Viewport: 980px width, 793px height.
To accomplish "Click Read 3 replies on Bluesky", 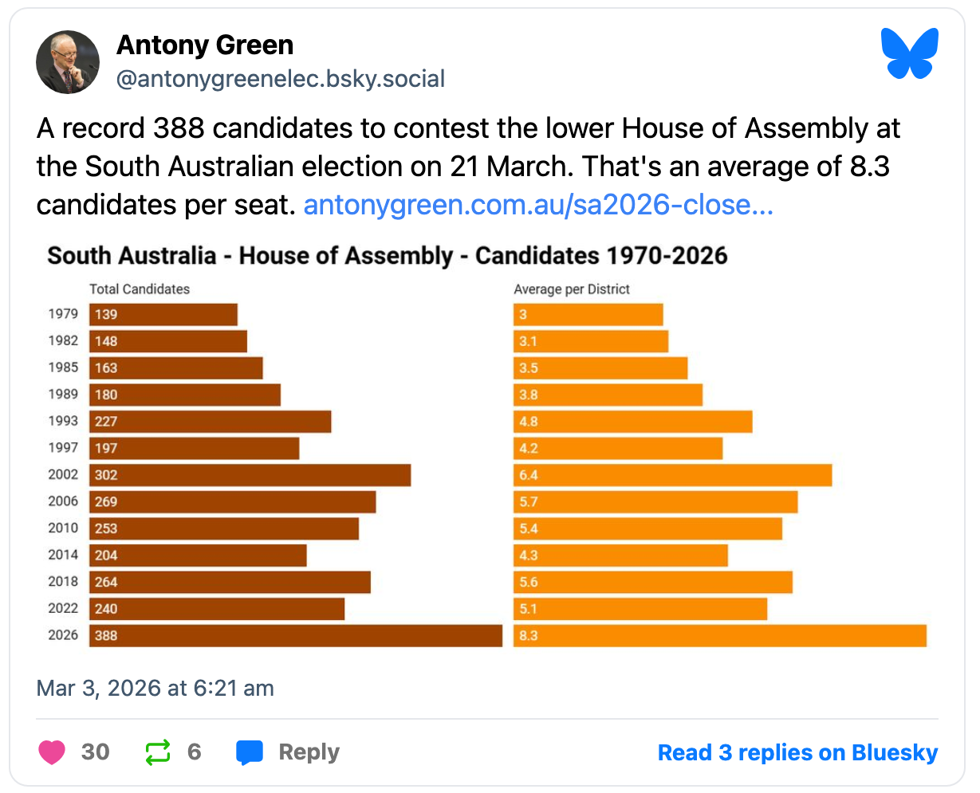I will point(797,752).
